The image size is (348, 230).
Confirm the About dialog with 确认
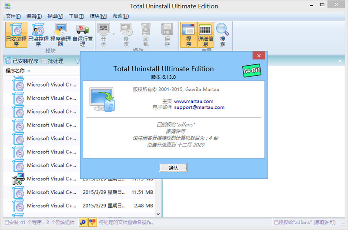point(173,168)
